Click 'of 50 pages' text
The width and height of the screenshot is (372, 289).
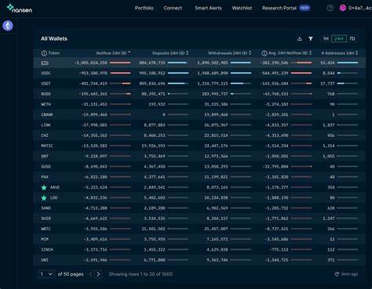(71, 274)
